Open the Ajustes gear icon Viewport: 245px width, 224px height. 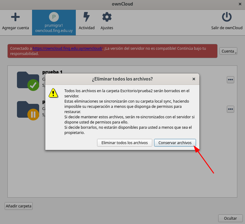click(x=107, y=17)
